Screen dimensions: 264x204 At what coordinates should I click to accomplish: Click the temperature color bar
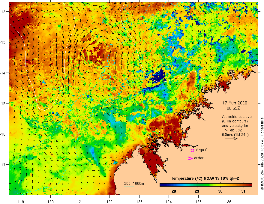(x=206, y=185)
